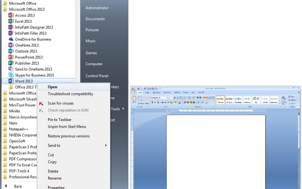Open Computer from the Start menu
This screenshot has height=189, width=302.
[94, 64]
